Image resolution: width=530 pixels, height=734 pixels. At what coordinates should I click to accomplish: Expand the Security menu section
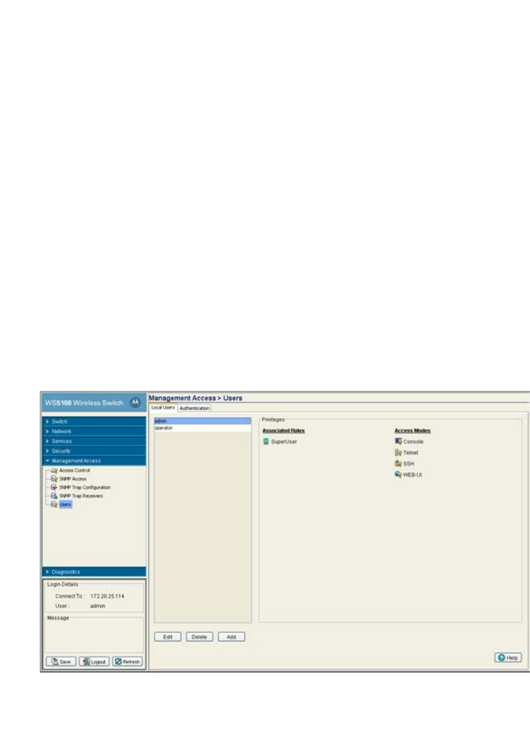pos(94,451)
